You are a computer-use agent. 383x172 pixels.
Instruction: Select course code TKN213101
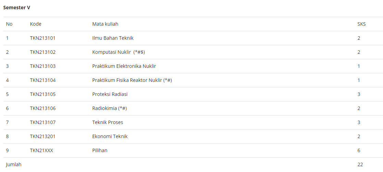[43, 38]
